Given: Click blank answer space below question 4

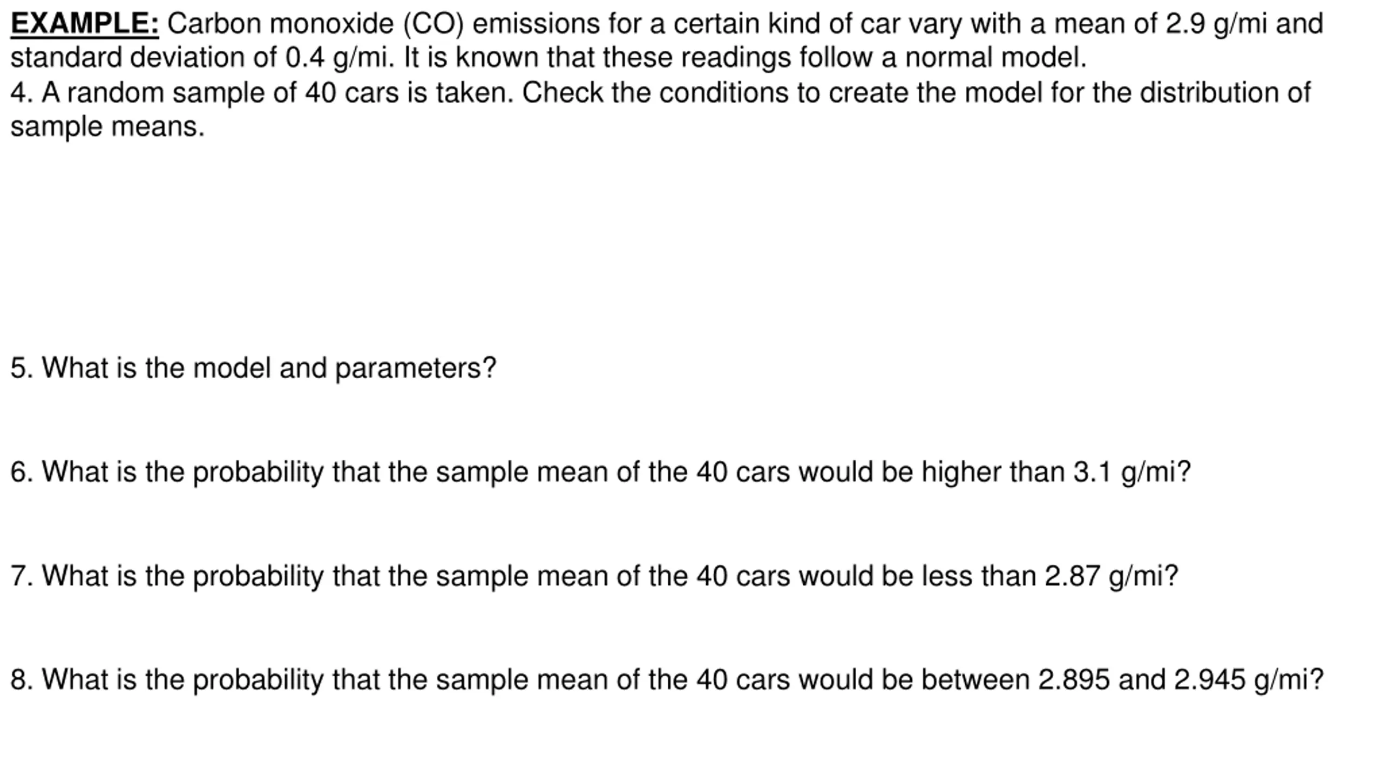Looking at the screenshot, I should [691, 243].
